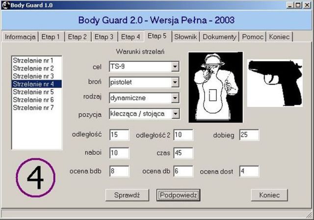
Task: Minimize the Body Guard window
Action: (x=289, y=5)
